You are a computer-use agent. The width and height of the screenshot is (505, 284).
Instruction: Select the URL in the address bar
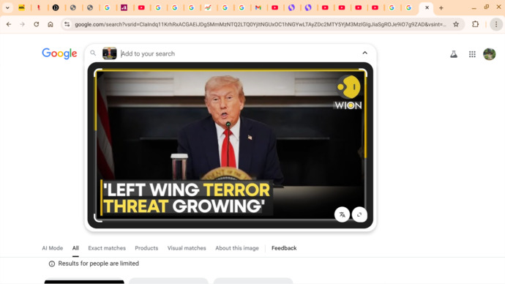[261, 24]
